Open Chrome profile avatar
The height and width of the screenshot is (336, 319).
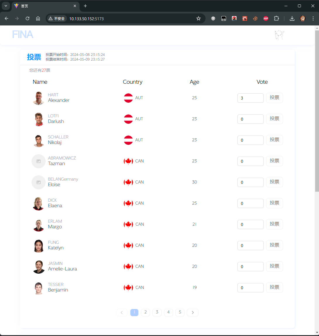click(x=303, y=19)
